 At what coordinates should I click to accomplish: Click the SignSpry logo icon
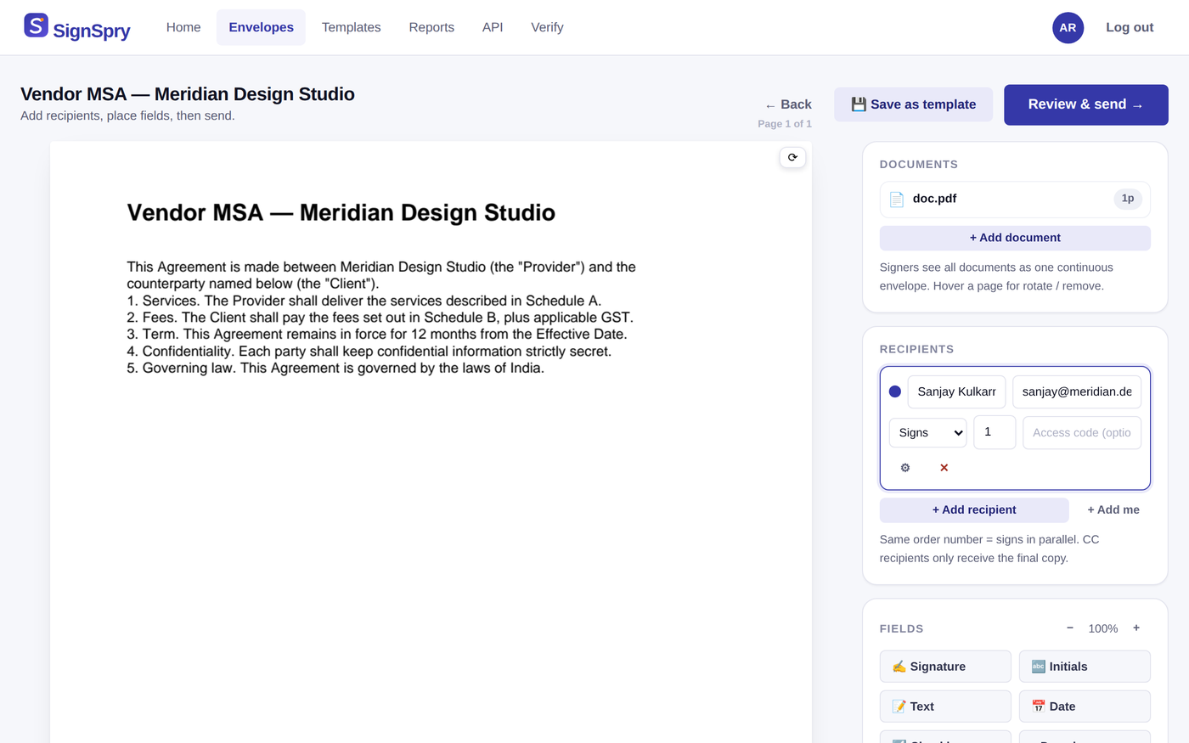[36, 25]
